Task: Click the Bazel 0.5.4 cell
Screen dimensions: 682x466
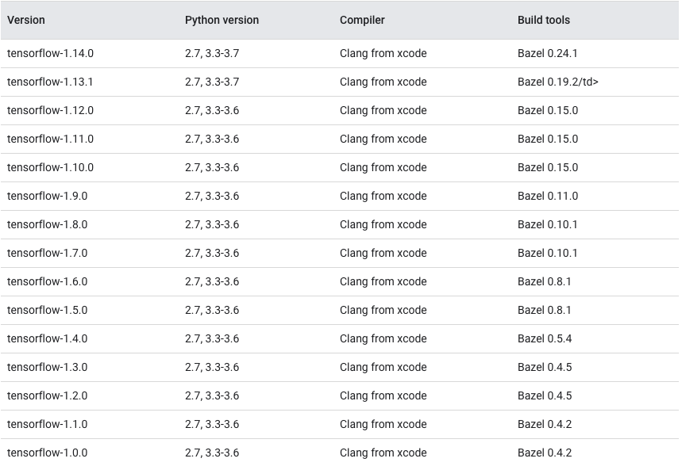Action: coord(545,338)
